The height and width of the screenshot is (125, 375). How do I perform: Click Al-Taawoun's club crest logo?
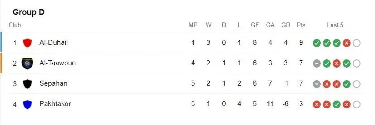point(27,63)
